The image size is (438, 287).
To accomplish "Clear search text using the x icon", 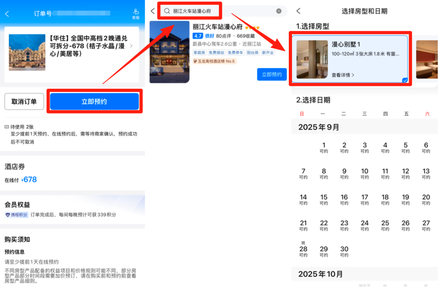I will [279, 11].
